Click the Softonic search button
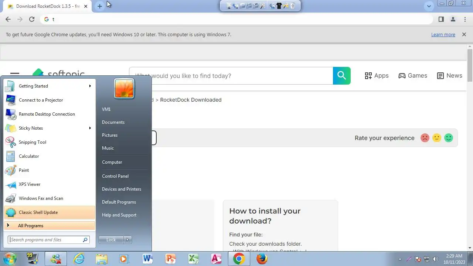 click(x=341, y=76)
